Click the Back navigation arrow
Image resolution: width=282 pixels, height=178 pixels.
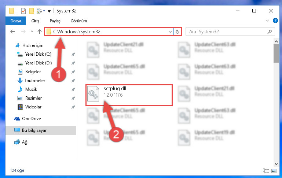click(x=12, y=31)
